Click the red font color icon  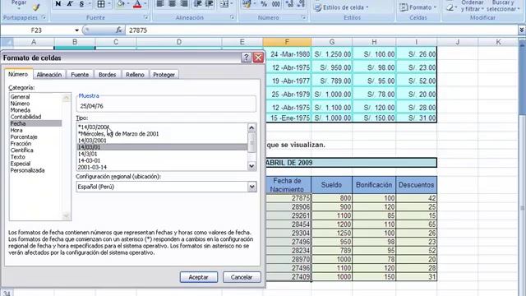click(x=137, y=3)
